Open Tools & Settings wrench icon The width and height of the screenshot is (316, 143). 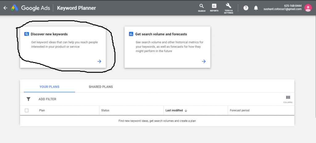click(x=229, y=6)
